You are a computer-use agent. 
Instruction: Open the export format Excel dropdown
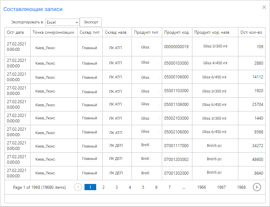point(62,22)
